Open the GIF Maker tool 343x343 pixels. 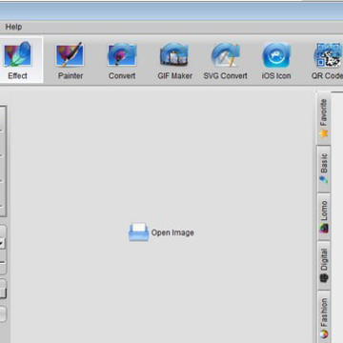[174, 60]
